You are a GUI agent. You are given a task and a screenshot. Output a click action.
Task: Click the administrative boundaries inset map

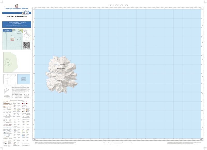10,79
